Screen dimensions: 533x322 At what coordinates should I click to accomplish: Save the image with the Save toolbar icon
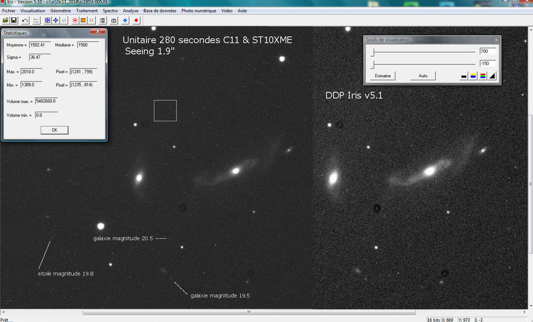click(14, 20)
